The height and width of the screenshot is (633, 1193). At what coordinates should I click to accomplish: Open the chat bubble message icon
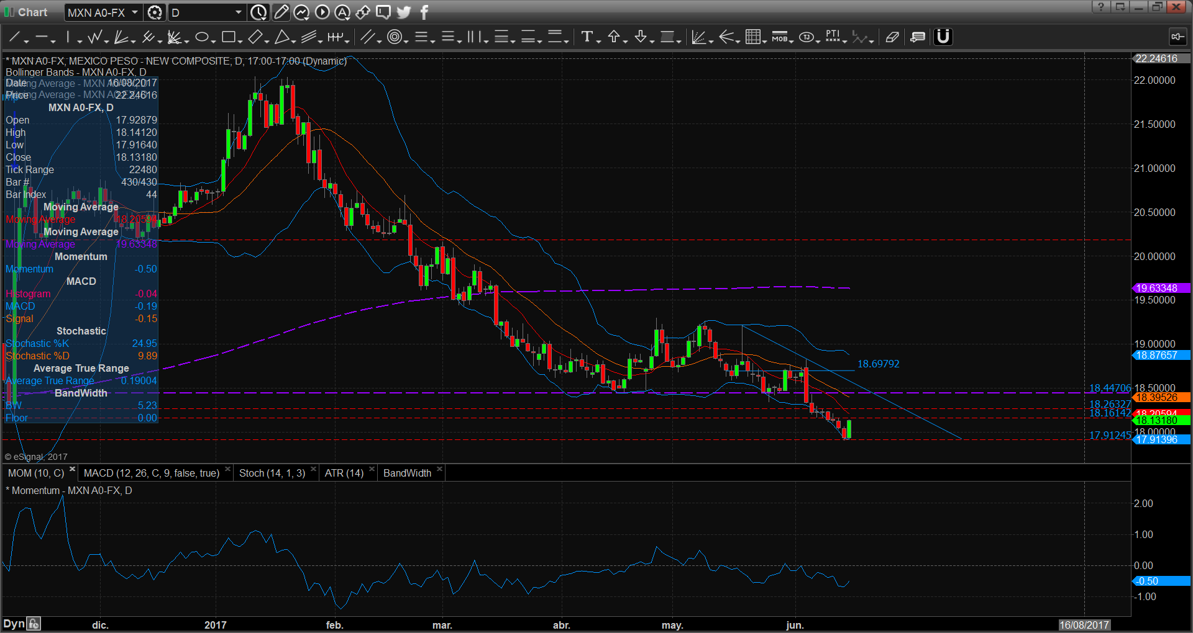pos(383,12)
